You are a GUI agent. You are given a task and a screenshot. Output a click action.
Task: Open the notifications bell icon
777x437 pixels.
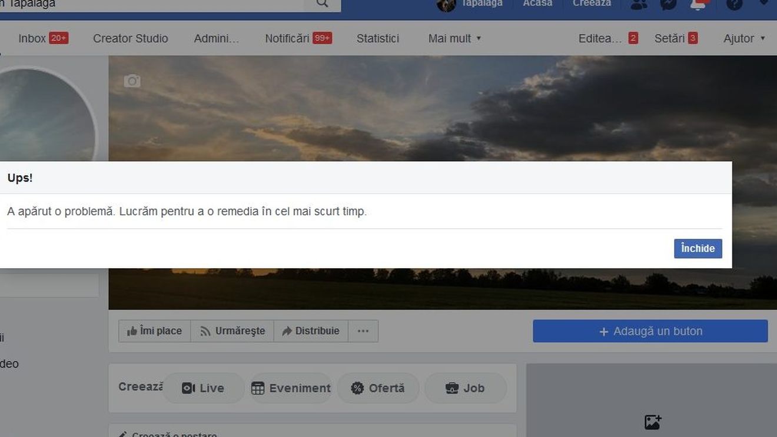click(698, 4)
